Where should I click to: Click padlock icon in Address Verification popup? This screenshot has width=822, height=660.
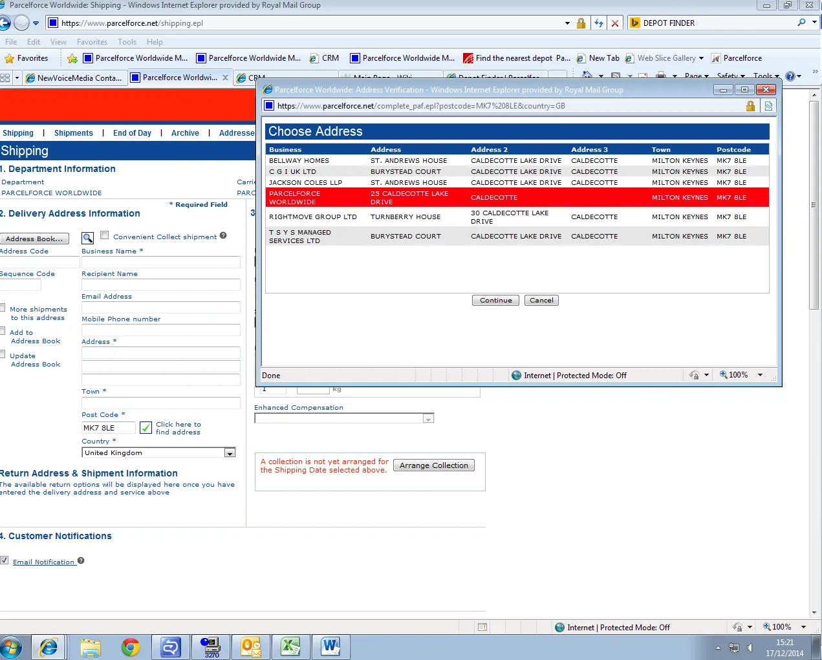click(x=750, y=106)
